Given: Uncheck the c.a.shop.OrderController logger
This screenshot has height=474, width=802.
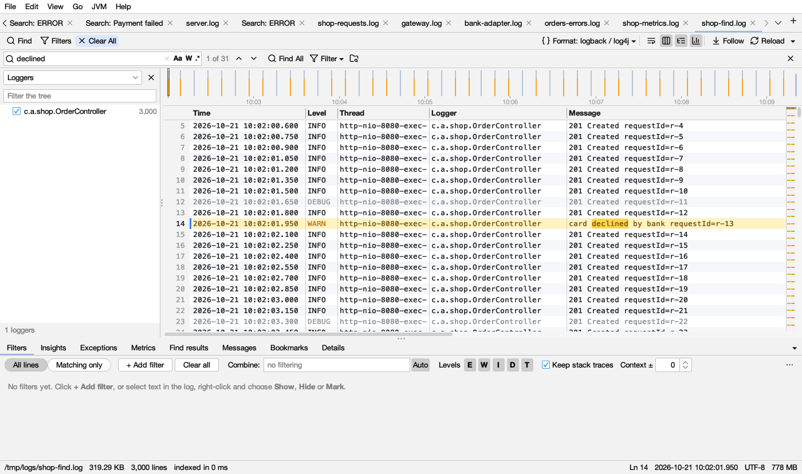Looking at the screenshot, I should click(17, 111).
